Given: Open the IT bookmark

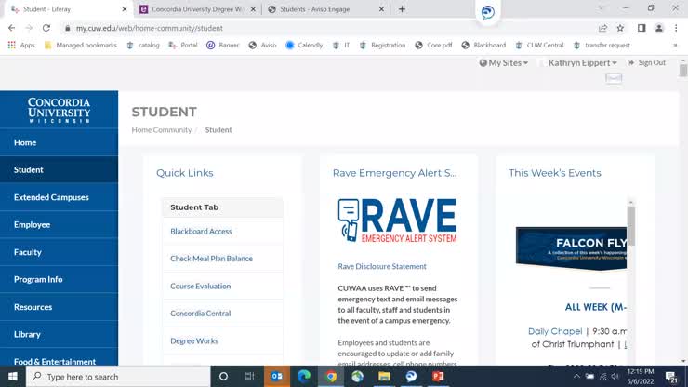Looking at the screenshot, I should point(341,45).
